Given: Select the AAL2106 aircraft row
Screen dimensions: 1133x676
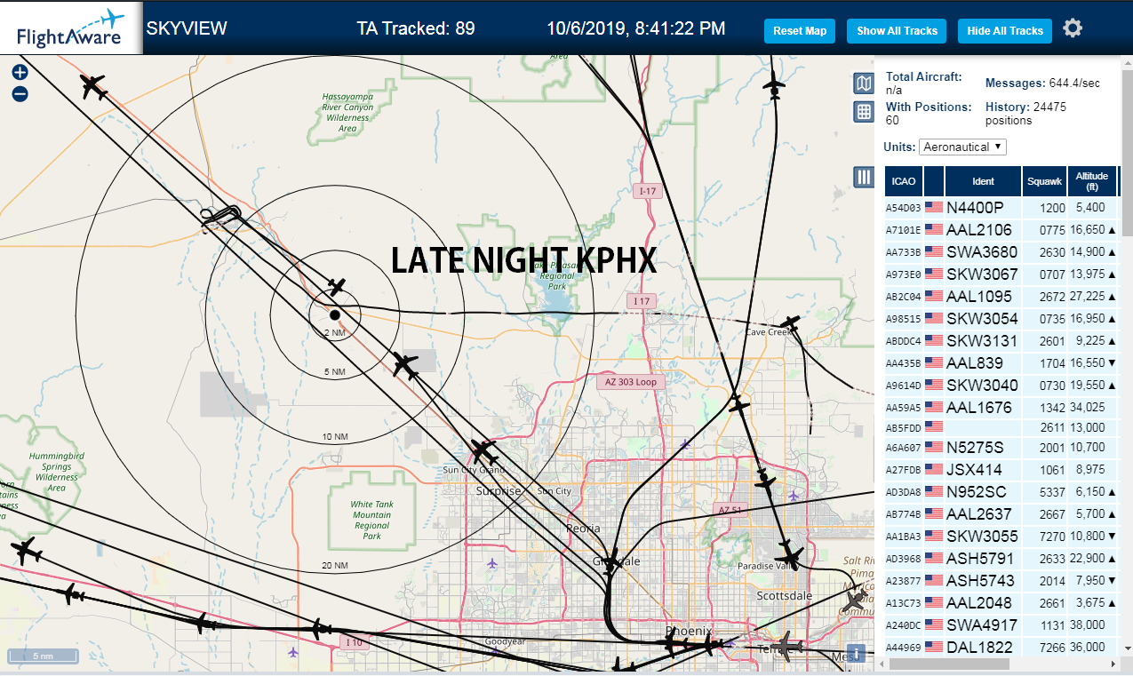Looking at the screenshot, I should (1001, 230).
